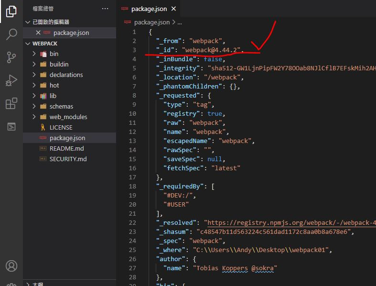This screenshot has width=376, height=286.
Task: Click the "author" key on line 26
Action: point(171,259)
